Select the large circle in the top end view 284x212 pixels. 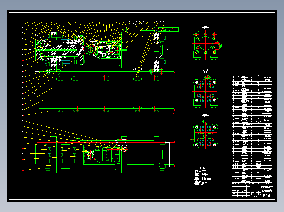point(205,43)
